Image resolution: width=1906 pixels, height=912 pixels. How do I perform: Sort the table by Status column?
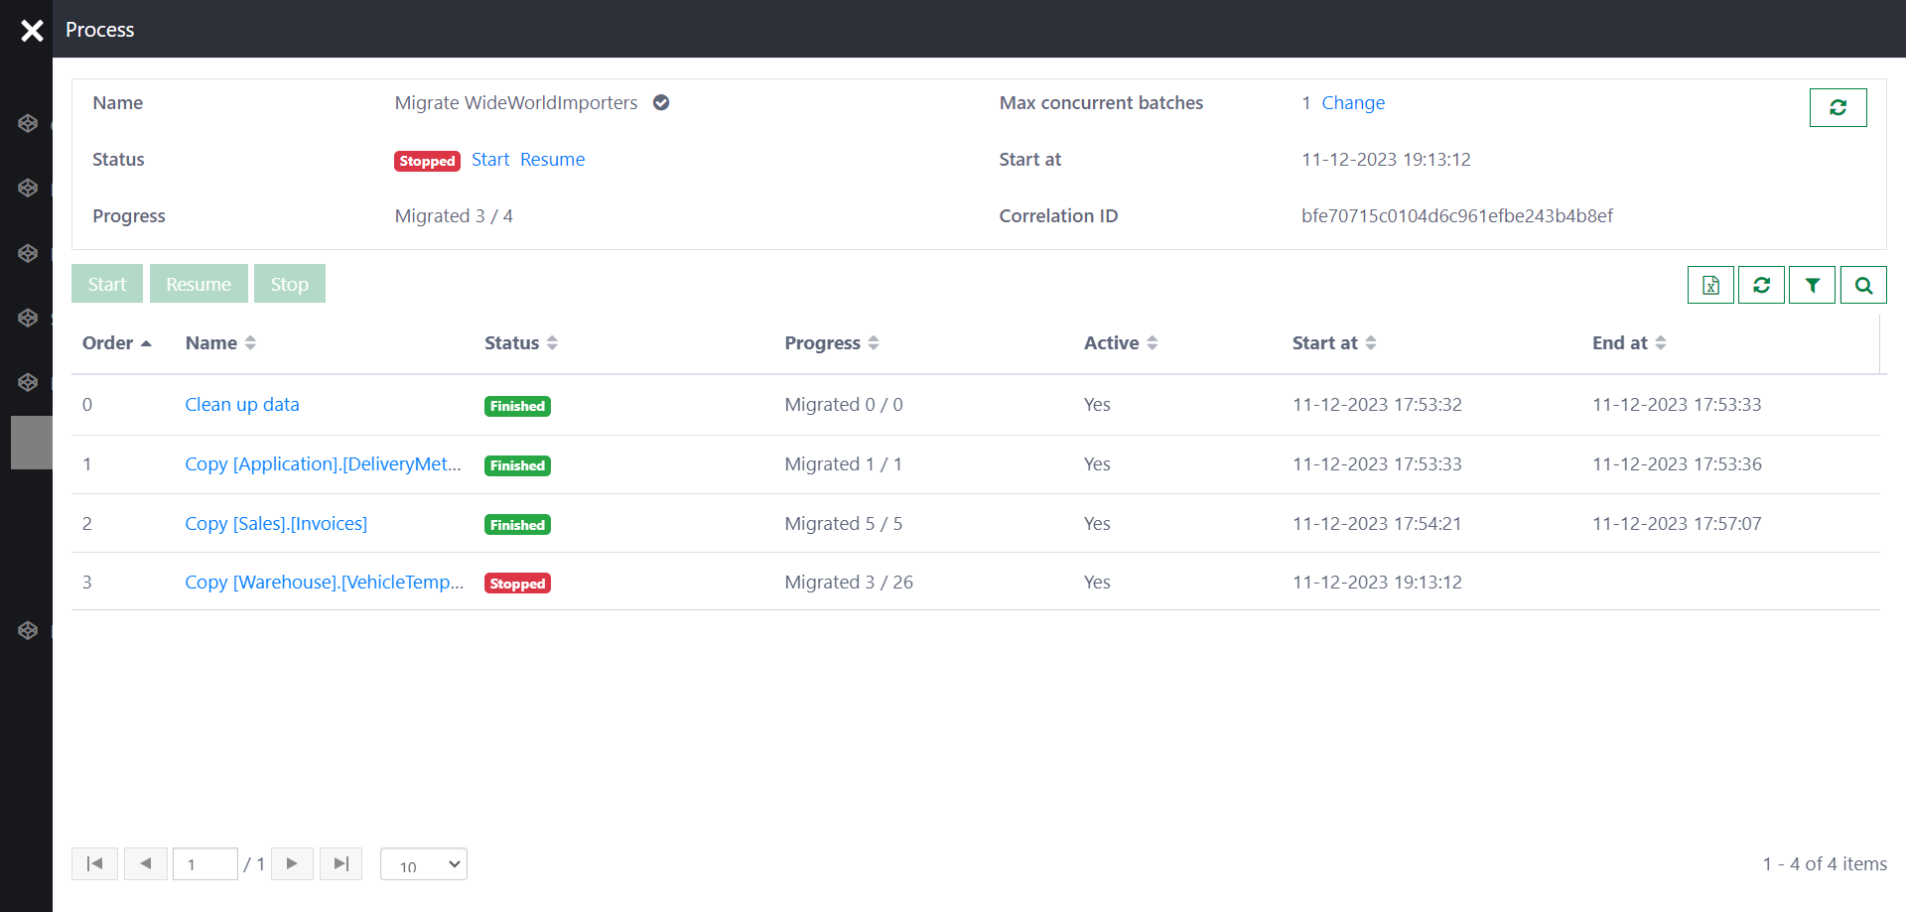coord(521,342)
